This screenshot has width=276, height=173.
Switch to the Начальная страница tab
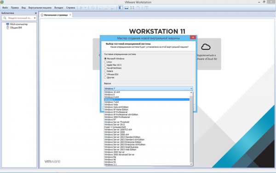pyautogui.click(x=56, y=15)
